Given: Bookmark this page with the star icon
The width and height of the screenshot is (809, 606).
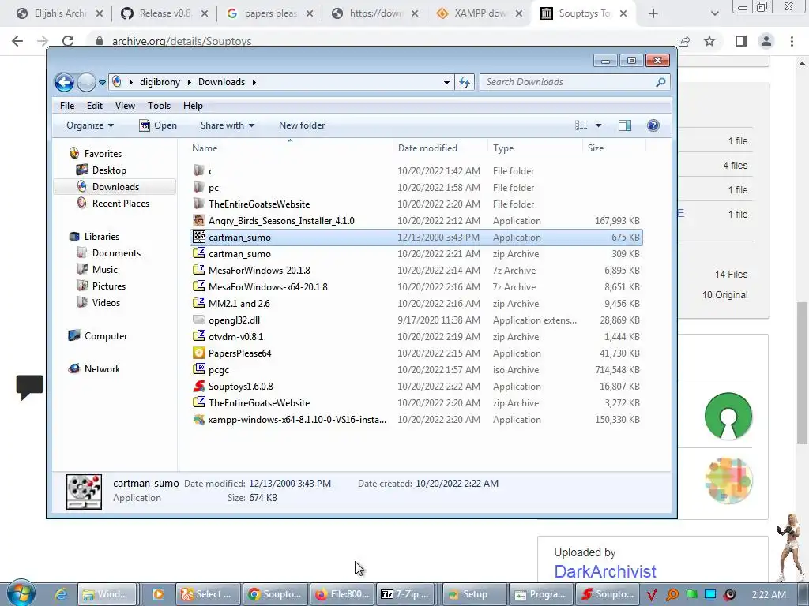Looking at the screenshot, I should coord(709,41).
